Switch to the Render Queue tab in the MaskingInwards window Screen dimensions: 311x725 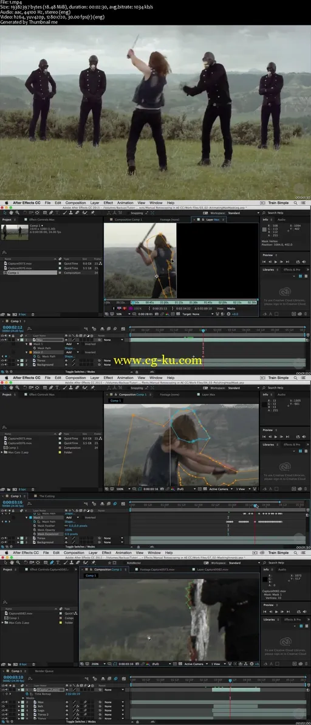click(44, 671)
